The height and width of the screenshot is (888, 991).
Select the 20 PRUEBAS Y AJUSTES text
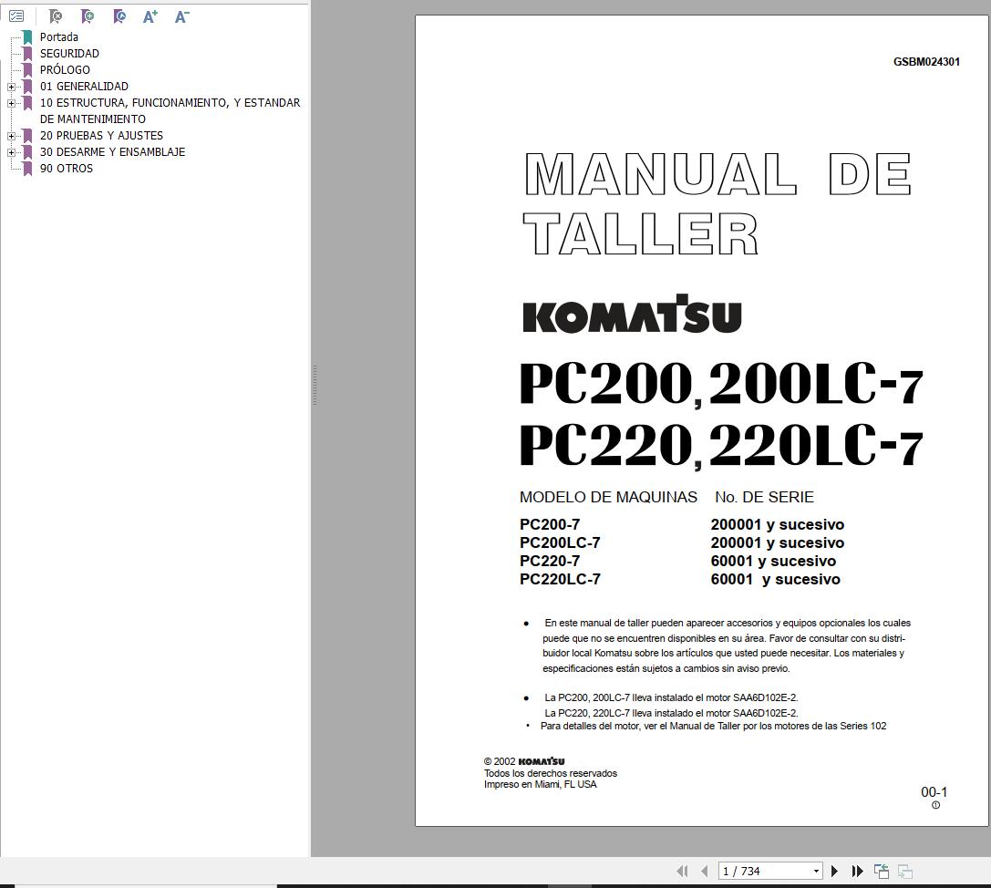(102, 136)
